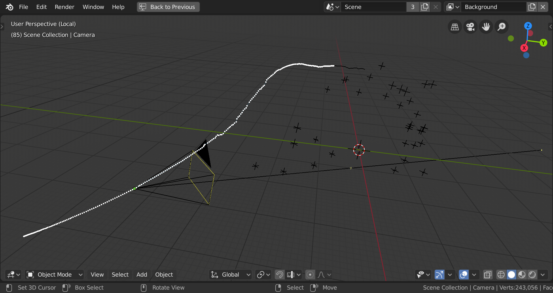
Task: Open the Render menu
Action: (x=64, y=7)
